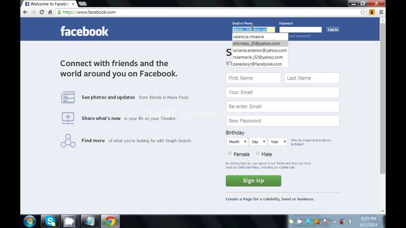Click the Graph Search icon
406x228 pixels.
click(x=68, y=141)
